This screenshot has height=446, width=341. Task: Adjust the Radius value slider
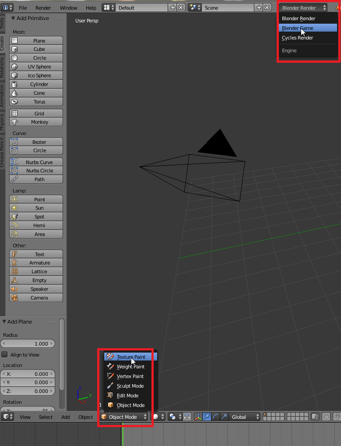28,344
